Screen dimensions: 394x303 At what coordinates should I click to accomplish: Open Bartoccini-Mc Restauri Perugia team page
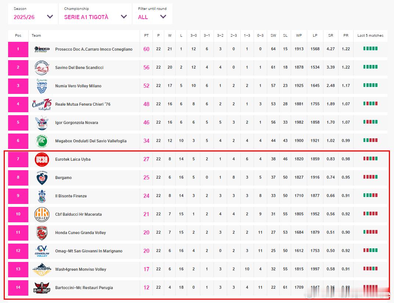(x=84, y=288)
